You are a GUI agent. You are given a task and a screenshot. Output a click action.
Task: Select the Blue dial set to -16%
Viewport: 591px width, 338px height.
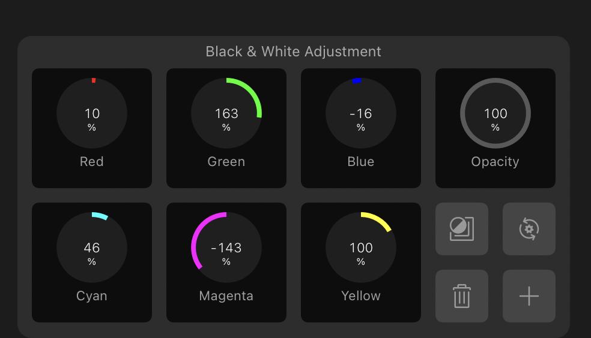click(361, 113)
